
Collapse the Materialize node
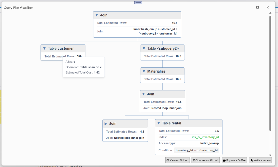[144, 71]
